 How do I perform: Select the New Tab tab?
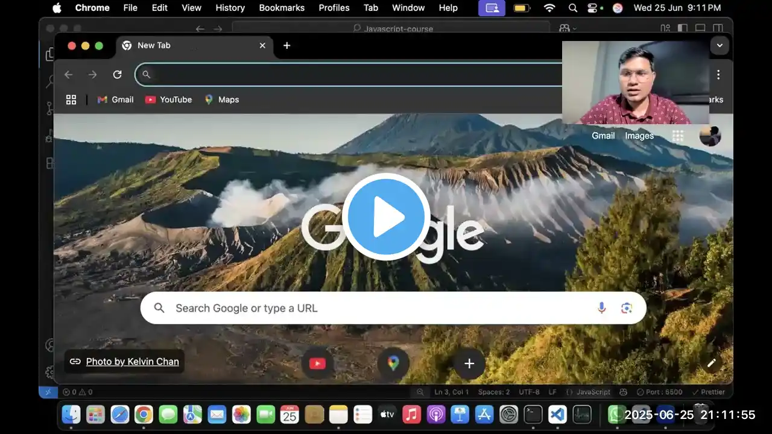point(194,46)
